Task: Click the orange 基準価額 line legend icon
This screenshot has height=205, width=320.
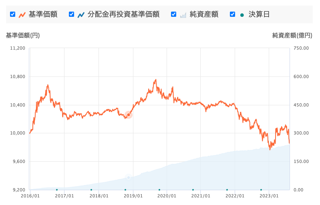Action: [x=22, y=15]
